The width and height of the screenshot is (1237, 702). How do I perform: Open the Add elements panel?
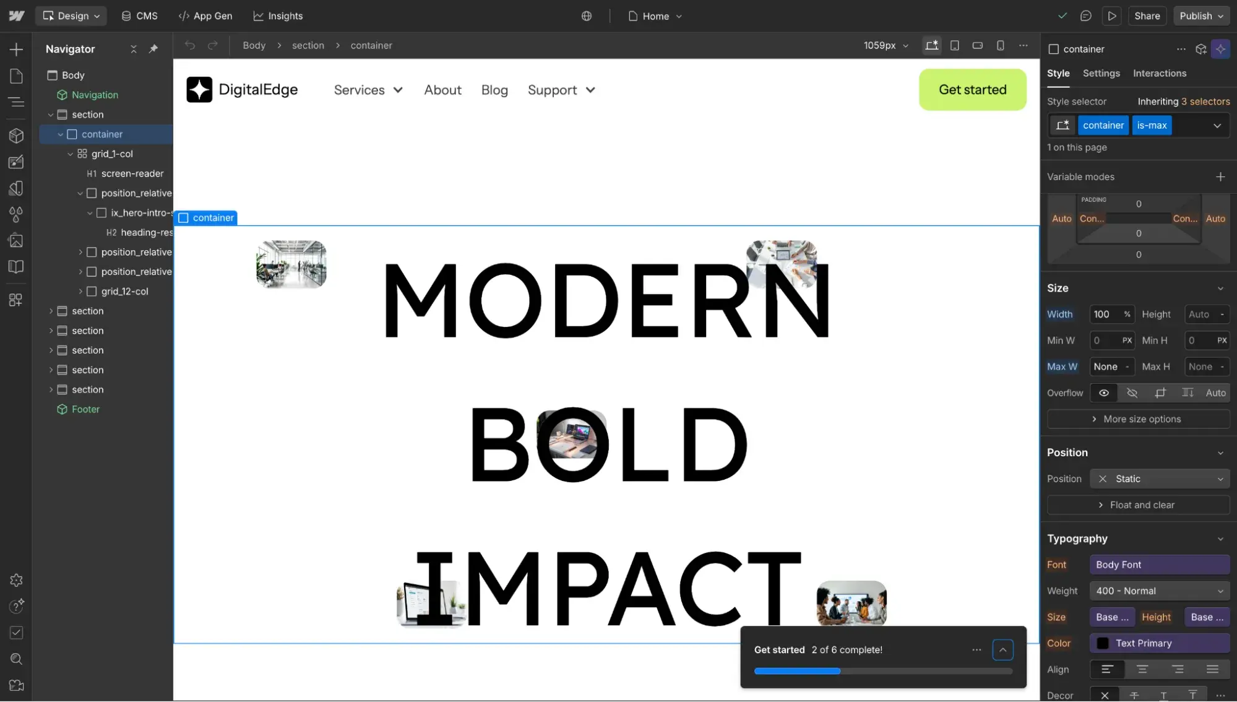point(16,49)
